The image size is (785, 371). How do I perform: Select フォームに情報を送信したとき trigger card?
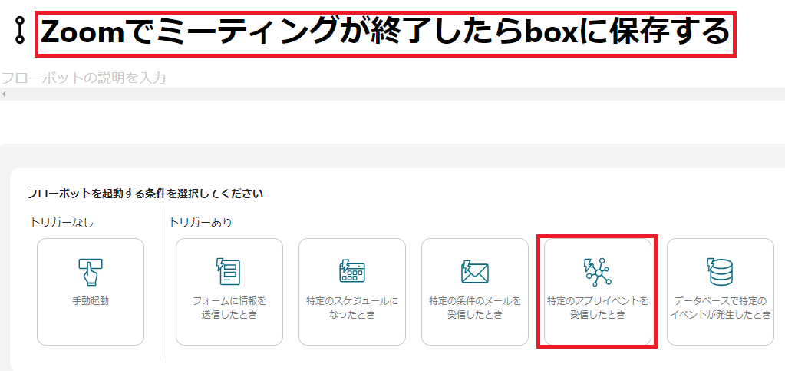point(229,292)
